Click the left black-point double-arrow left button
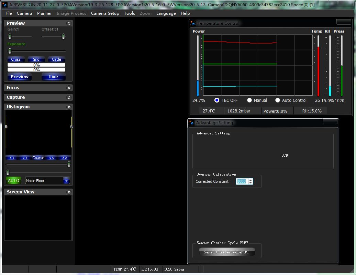This screenshot has height=275, width=356. coord(12,158)
